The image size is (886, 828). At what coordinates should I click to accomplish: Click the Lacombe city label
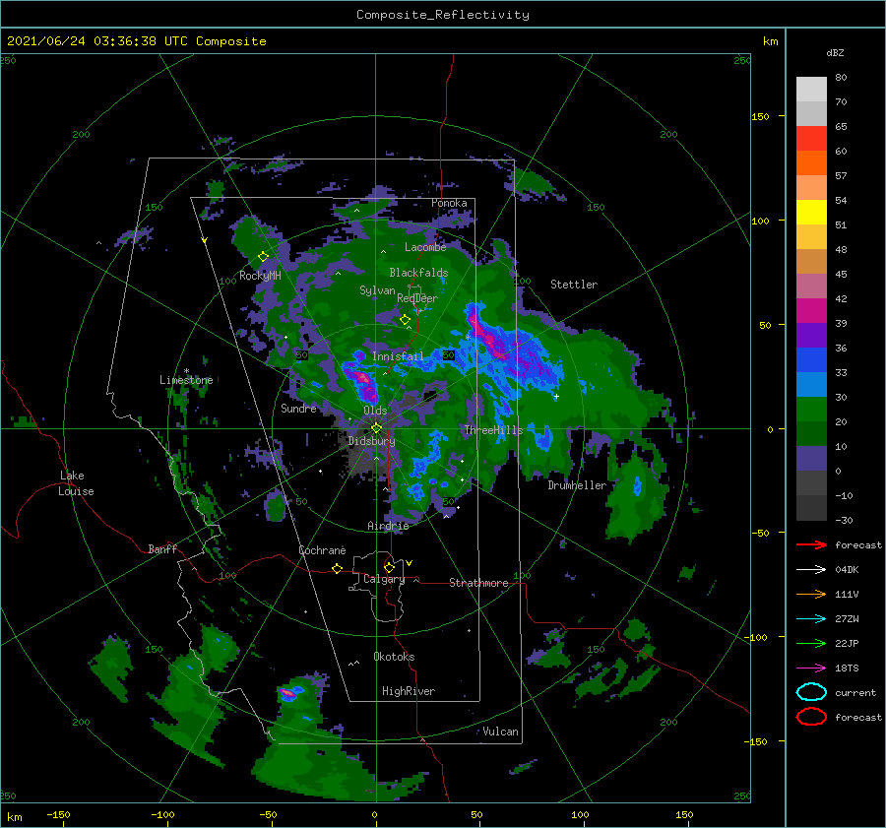425,247
